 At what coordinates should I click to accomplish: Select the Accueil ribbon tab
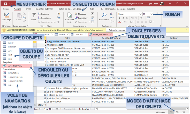pyautogui.click(x=18, y=9)
